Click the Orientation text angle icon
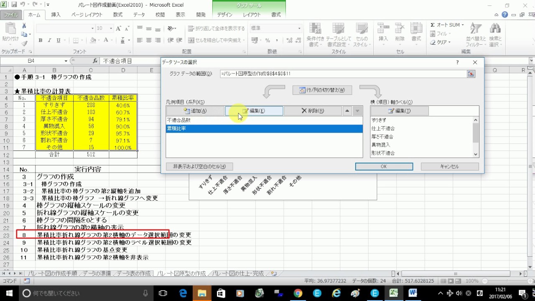The width and height of the screenshot is (535, 301). (171, 28)
